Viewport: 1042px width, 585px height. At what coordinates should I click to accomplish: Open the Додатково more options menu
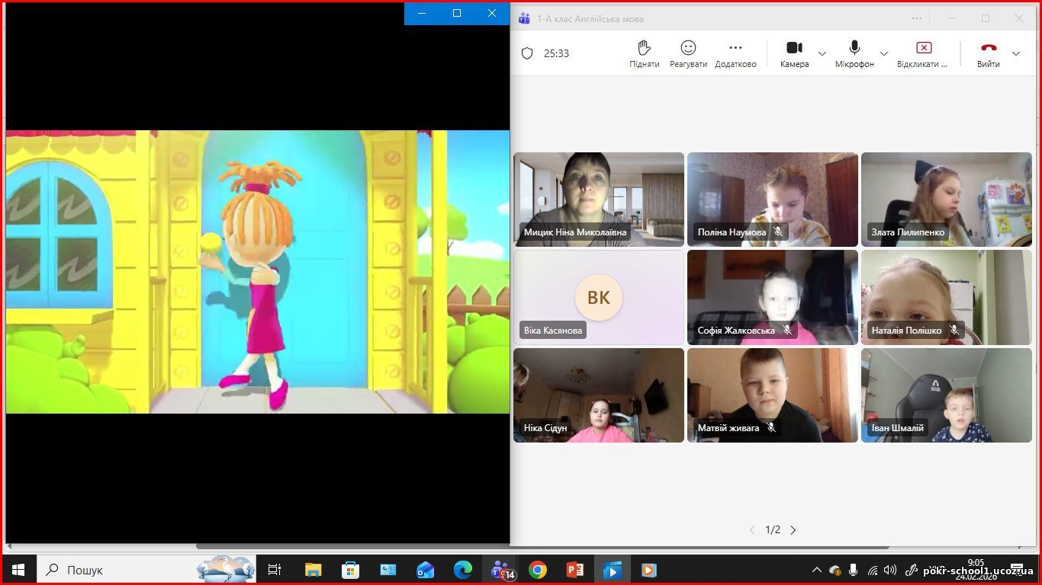point(735,53)
